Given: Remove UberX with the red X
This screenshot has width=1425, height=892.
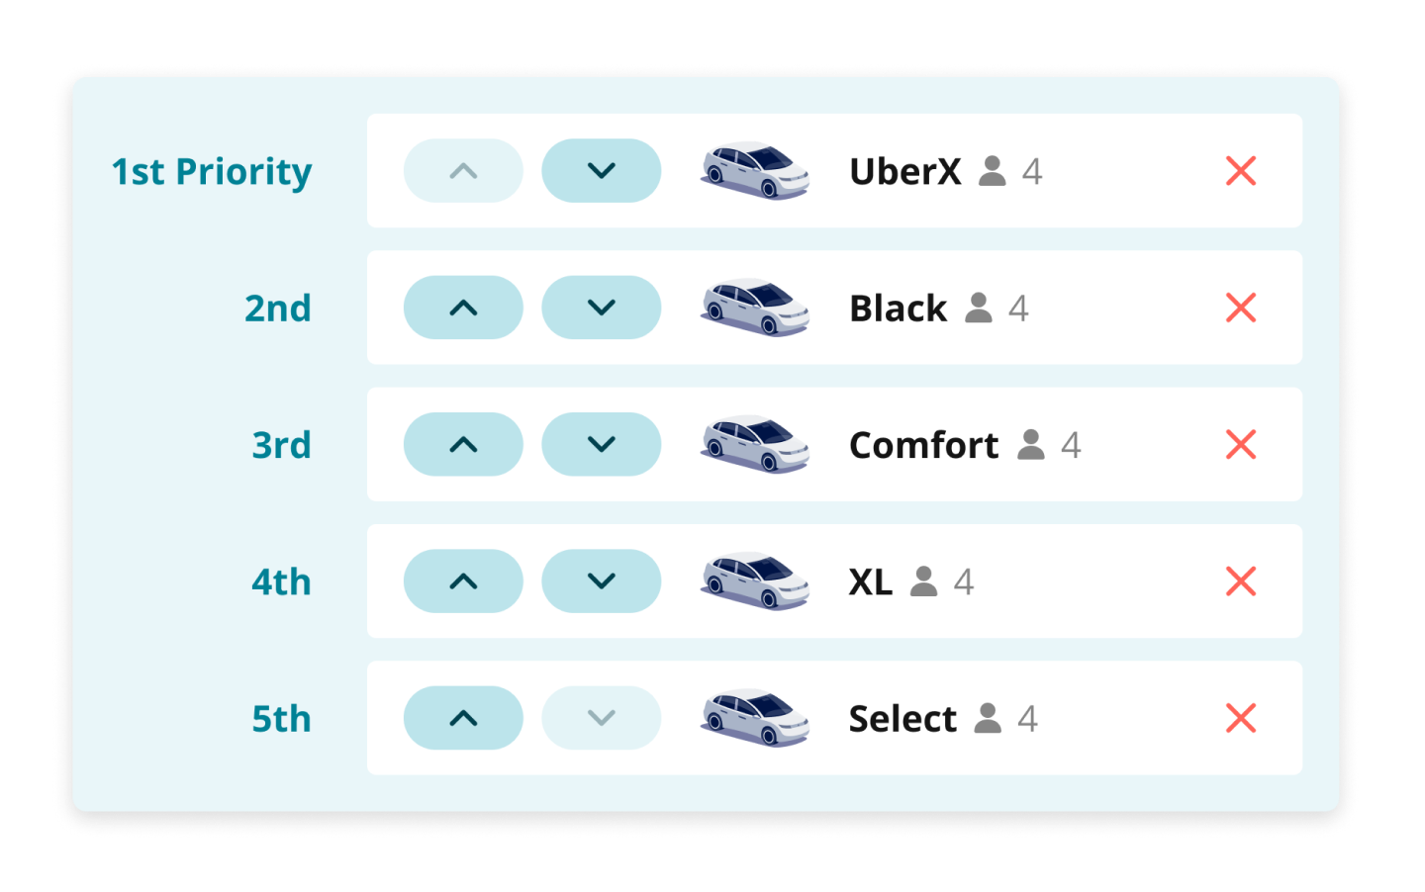Looking at the screenshot, I should point(1240,171).
